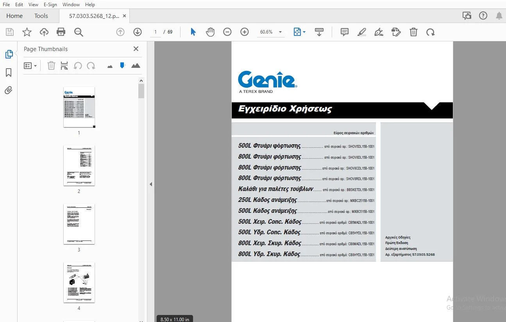Save the file with the floppy disk icon
This screenshot has width=506, height=322.
click(x=9, y=32)
